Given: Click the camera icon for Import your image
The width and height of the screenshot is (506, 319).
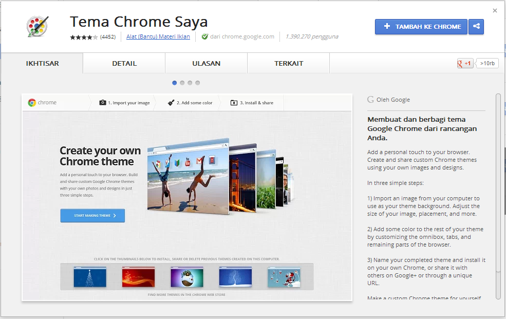Looking at the screenshot, I should [103, 103].
